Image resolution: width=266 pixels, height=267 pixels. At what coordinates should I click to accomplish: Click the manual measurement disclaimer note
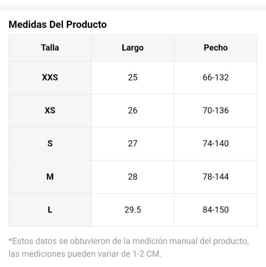tap(129, 247)
